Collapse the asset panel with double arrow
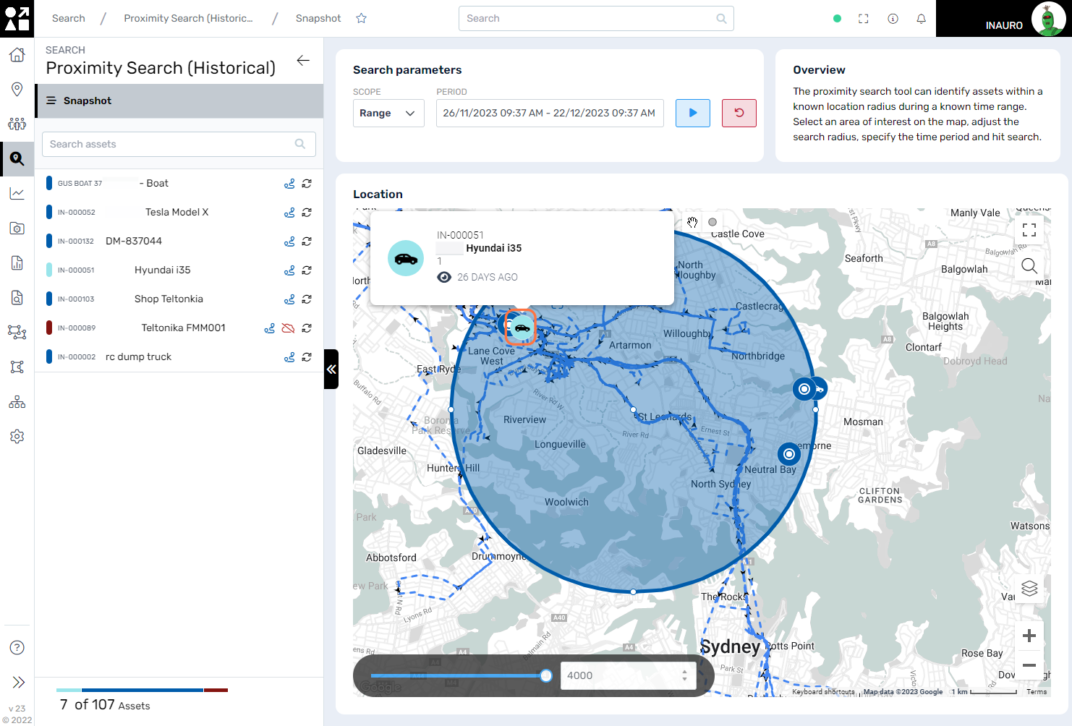Image resolution: width=1072 pixels, height=726 pixels. pyautogui.click(x=331, y=370)
